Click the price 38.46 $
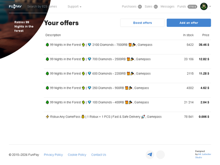This screenshot has height=165, width=220. (204, 44)
